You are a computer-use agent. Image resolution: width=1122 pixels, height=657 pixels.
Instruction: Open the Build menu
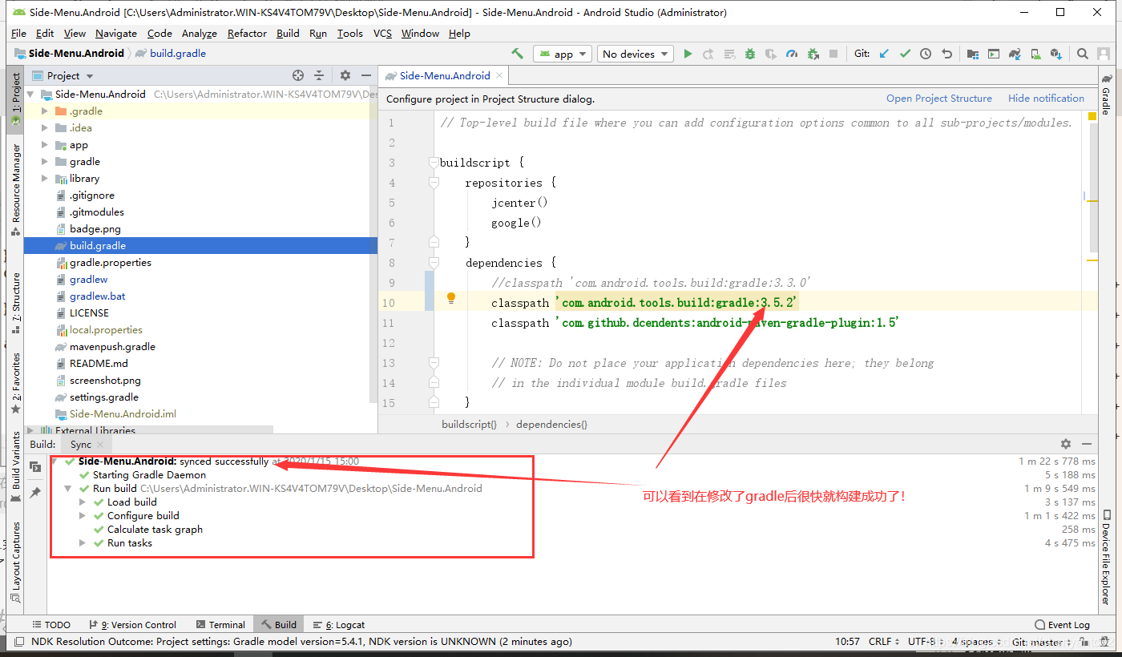coord(288,34)
